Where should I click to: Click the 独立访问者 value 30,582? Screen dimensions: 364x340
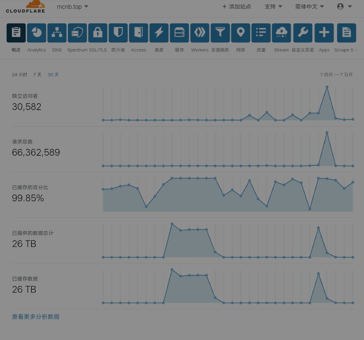pos(27,107)
